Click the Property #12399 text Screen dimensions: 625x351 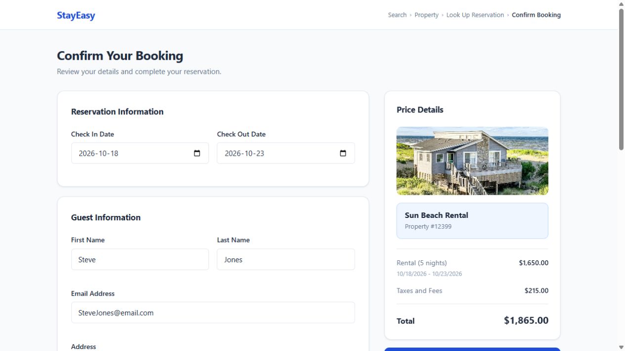[x=428, y=227]
